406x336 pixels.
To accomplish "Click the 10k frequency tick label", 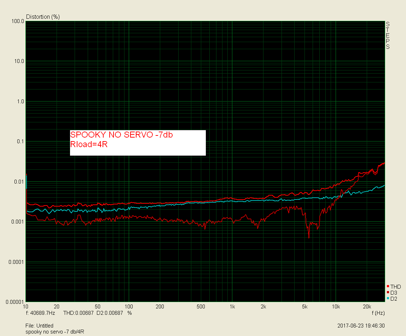I will (x=336, y=307).
